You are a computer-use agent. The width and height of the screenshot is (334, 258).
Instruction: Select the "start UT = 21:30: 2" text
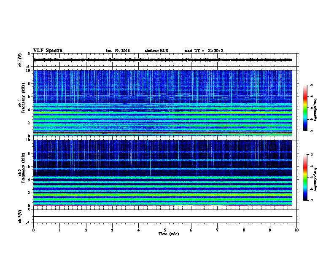pyautogui.click(x=204, y=51)
